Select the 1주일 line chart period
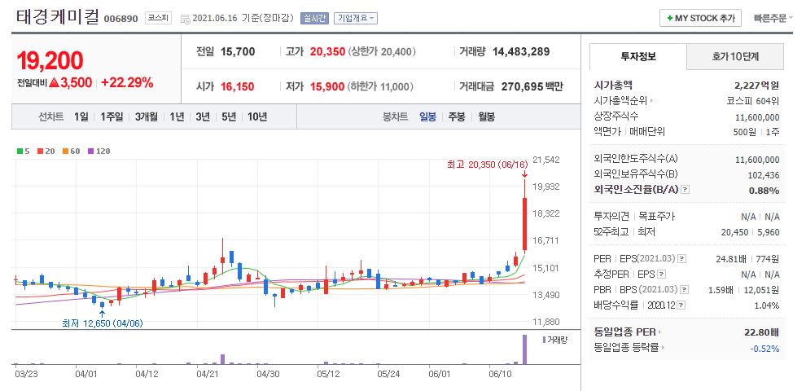806x391 pixels. tap(112, 116)
